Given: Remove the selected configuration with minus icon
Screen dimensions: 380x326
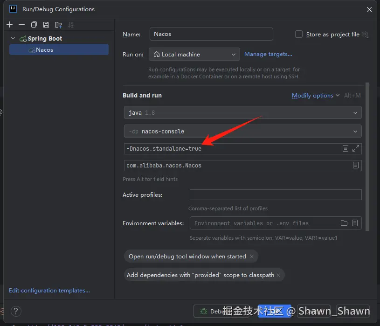Looking at the screenshot, I should click(21, 25).
